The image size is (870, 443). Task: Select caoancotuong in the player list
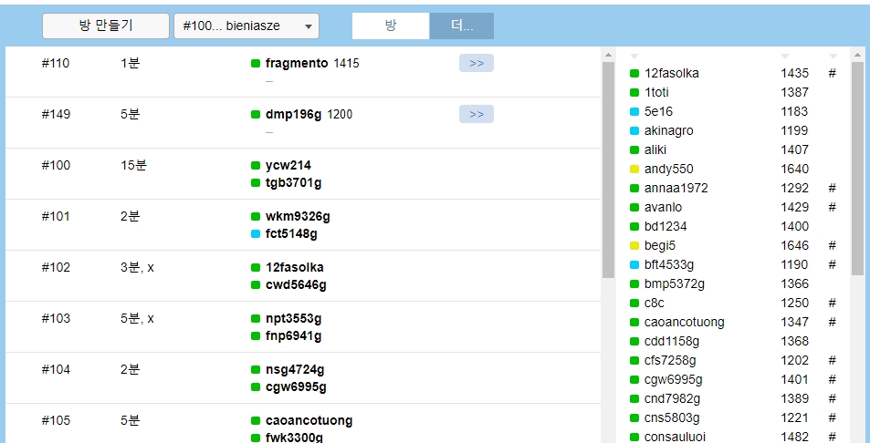pyautogui.click(x=684, y=323)
